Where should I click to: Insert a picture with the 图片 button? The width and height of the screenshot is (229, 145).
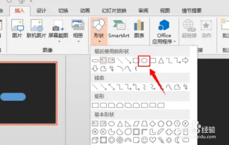click(17, 29)
